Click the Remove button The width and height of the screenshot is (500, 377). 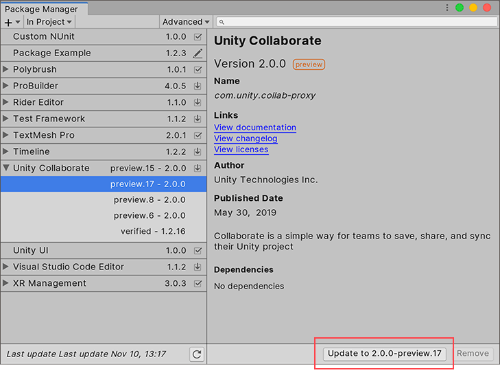[473, 354]
